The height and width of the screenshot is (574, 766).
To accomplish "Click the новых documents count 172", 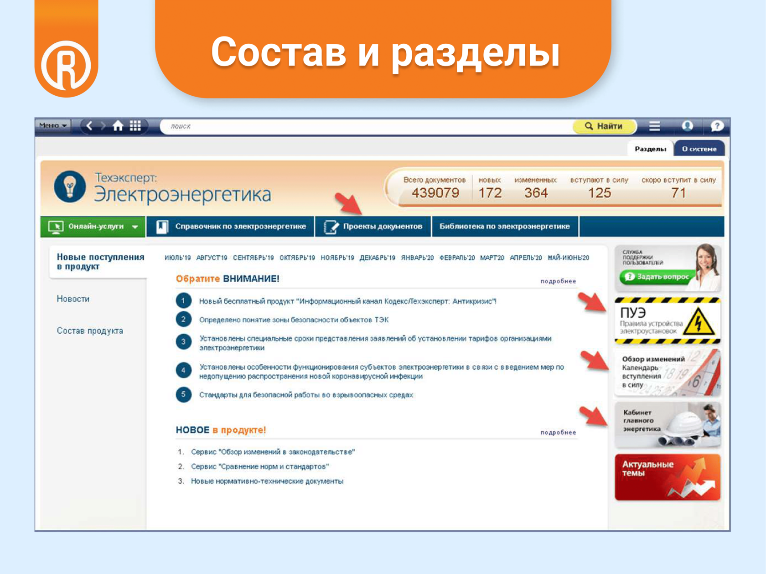I will coord(490,193).
